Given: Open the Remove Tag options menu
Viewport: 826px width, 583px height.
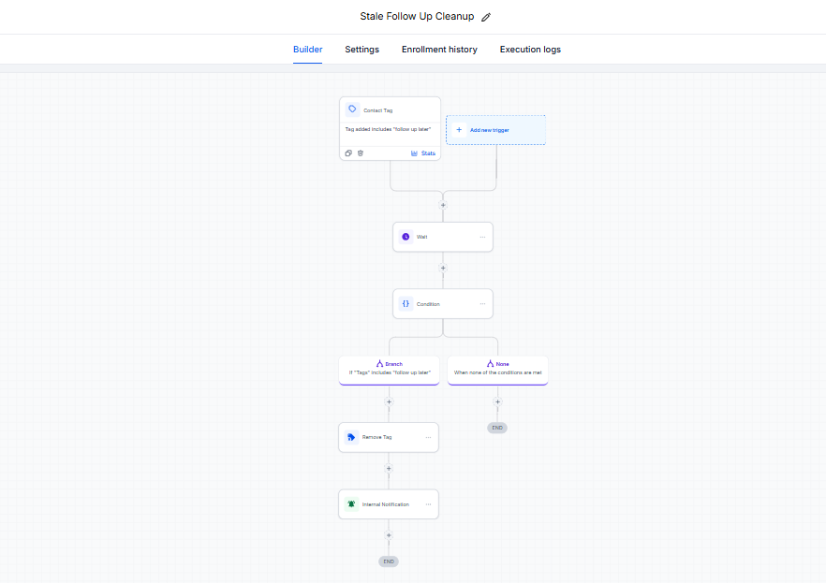Looking at the screenshot, I should click(x=428, y=437).
